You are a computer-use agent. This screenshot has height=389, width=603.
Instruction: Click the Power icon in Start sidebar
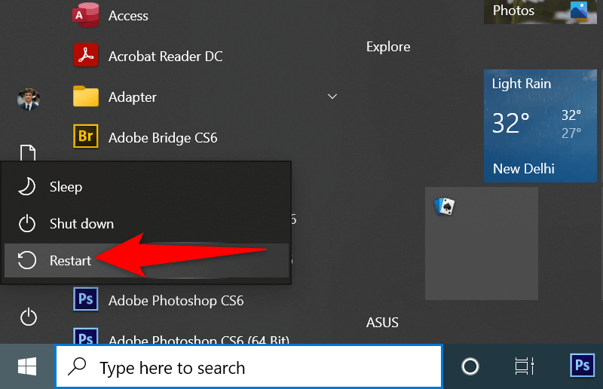point(28,317)
